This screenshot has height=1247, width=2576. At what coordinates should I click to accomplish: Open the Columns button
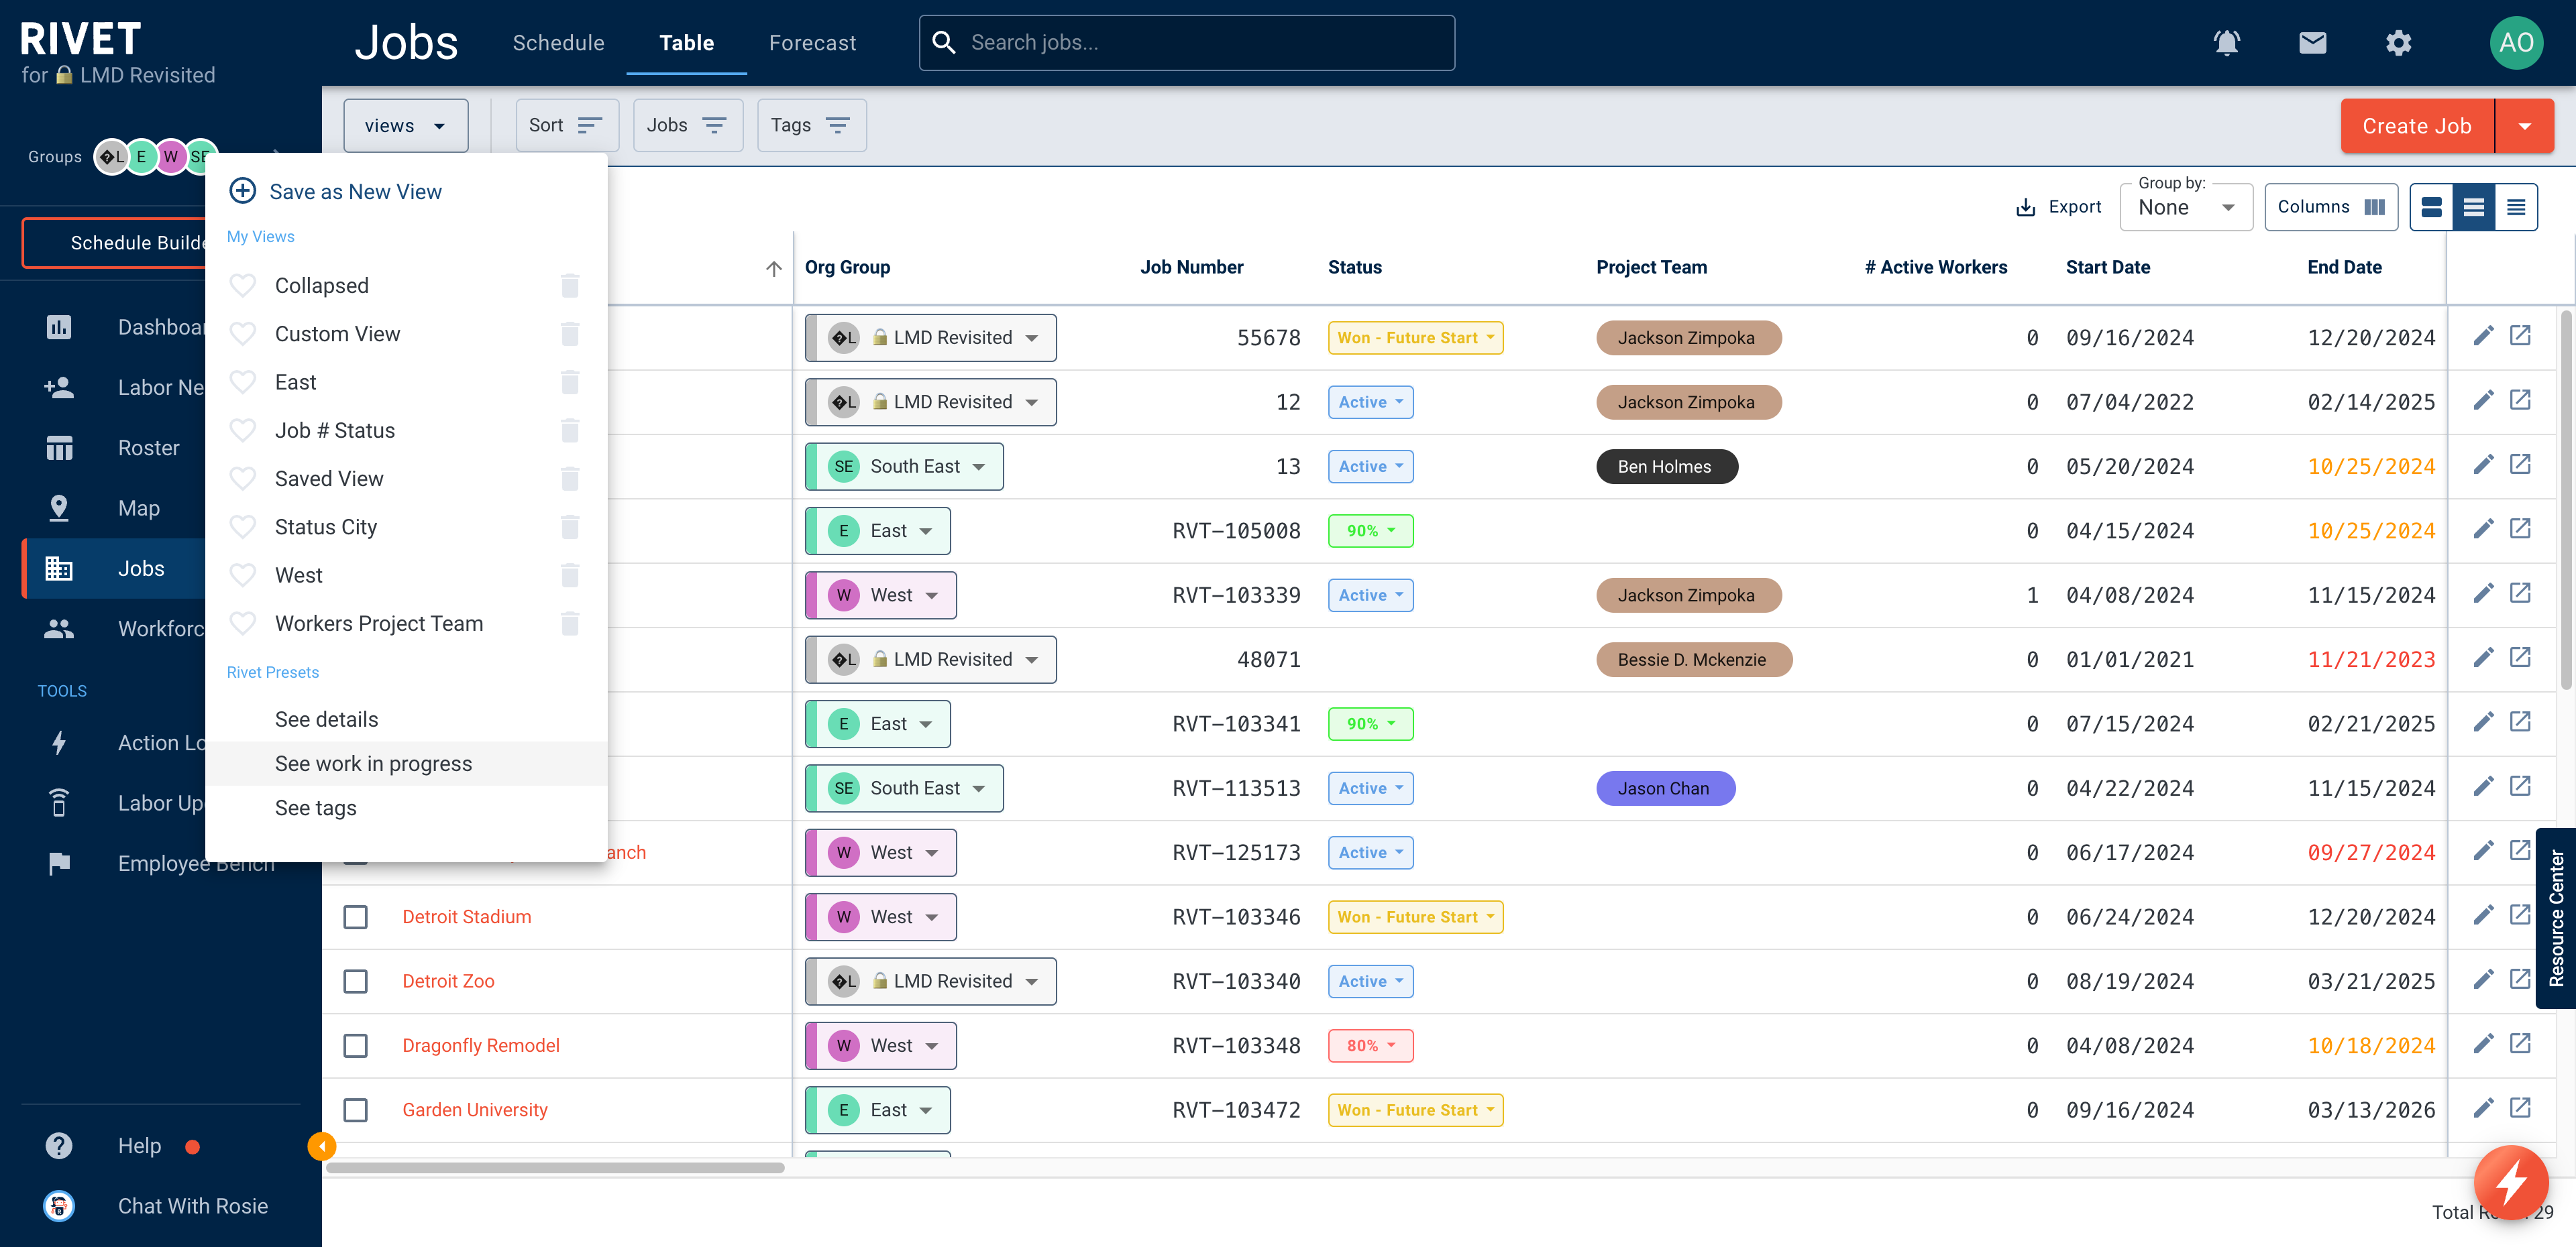click(2331, 207)
